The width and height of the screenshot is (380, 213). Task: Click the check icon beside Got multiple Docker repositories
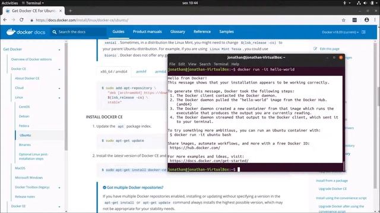[104, 188]
